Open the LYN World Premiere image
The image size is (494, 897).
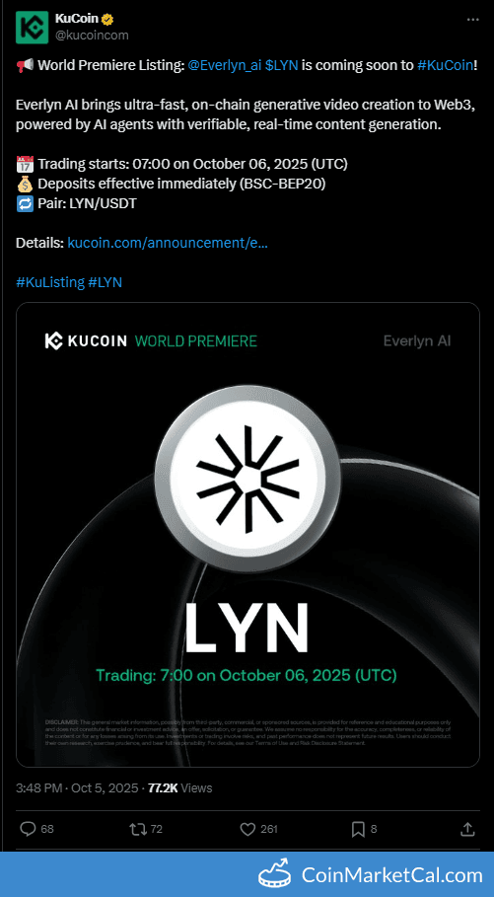[x=247, y=534]
